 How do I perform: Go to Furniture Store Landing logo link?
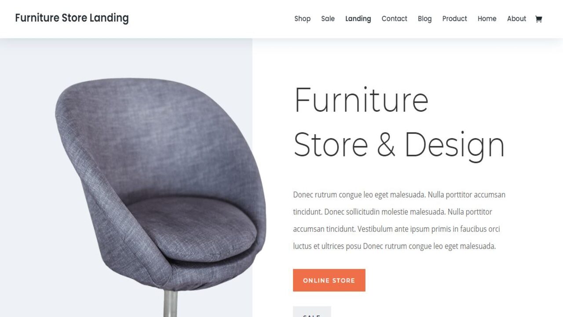click(72, 18)
